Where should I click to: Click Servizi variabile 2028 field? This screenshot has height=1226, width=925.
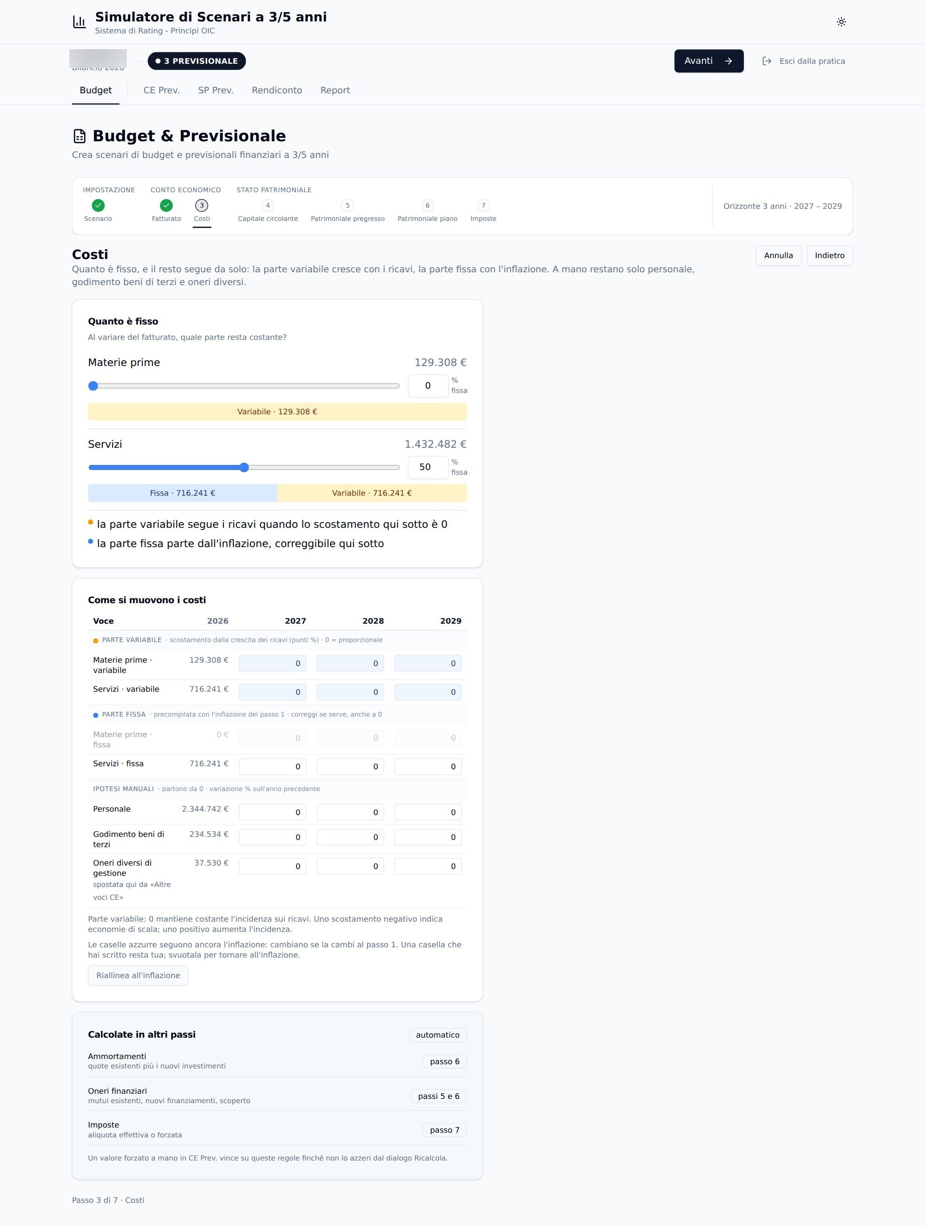tap(350, 692)
